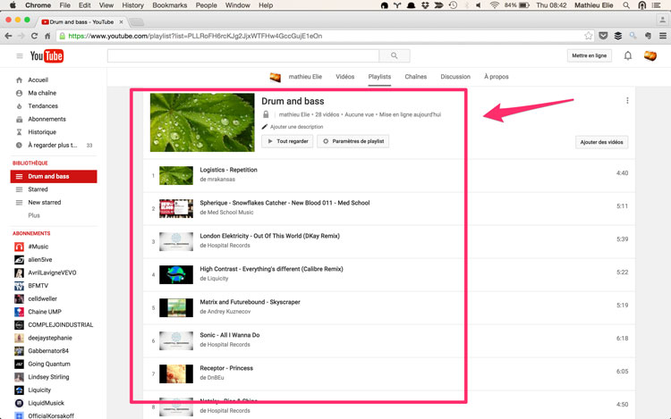Click the Tendances flame icon

click(x=19, y=106)
